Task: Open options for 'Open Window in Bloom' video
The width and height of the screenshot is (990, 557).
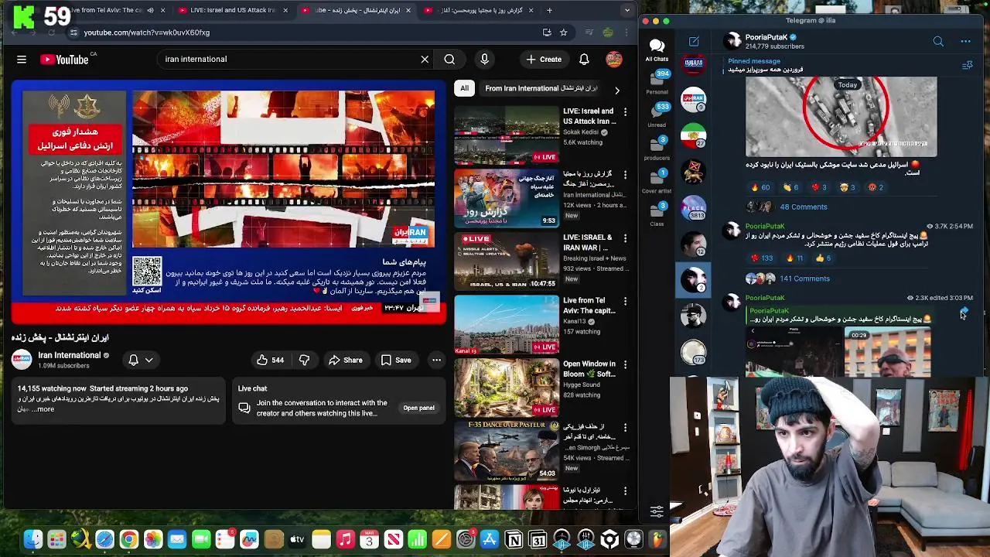Action: click(x=625, y=364)
